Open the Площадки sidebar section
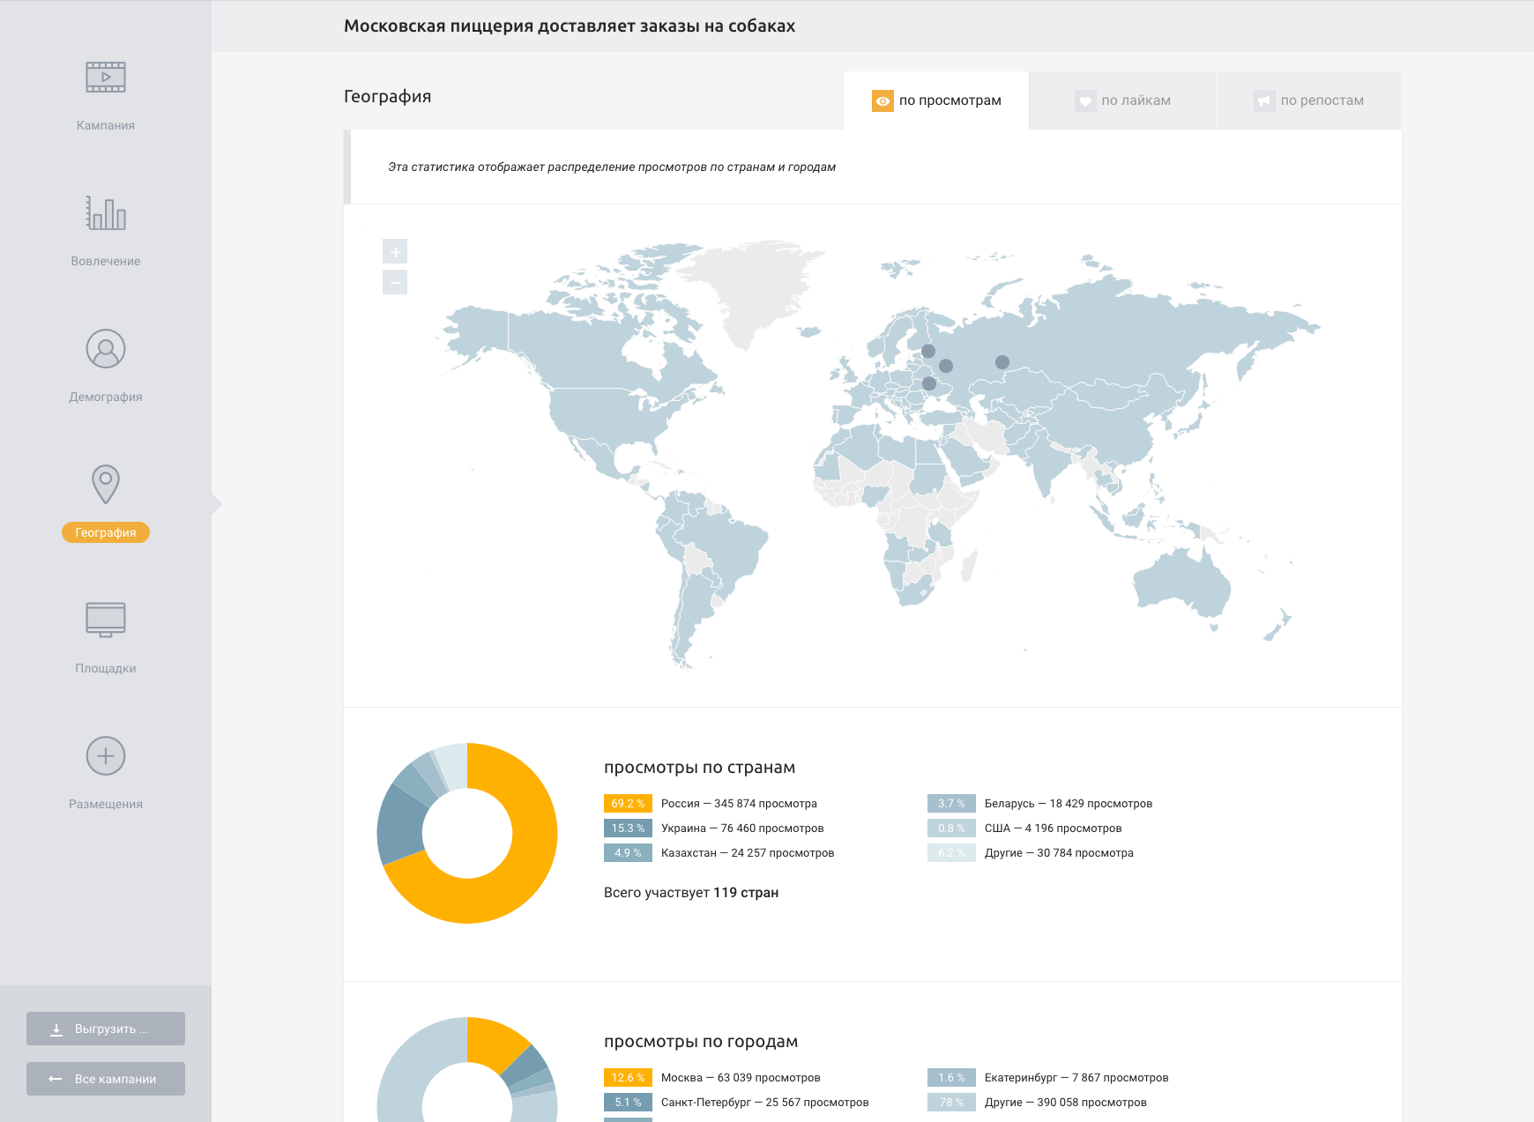 [106, 668]
